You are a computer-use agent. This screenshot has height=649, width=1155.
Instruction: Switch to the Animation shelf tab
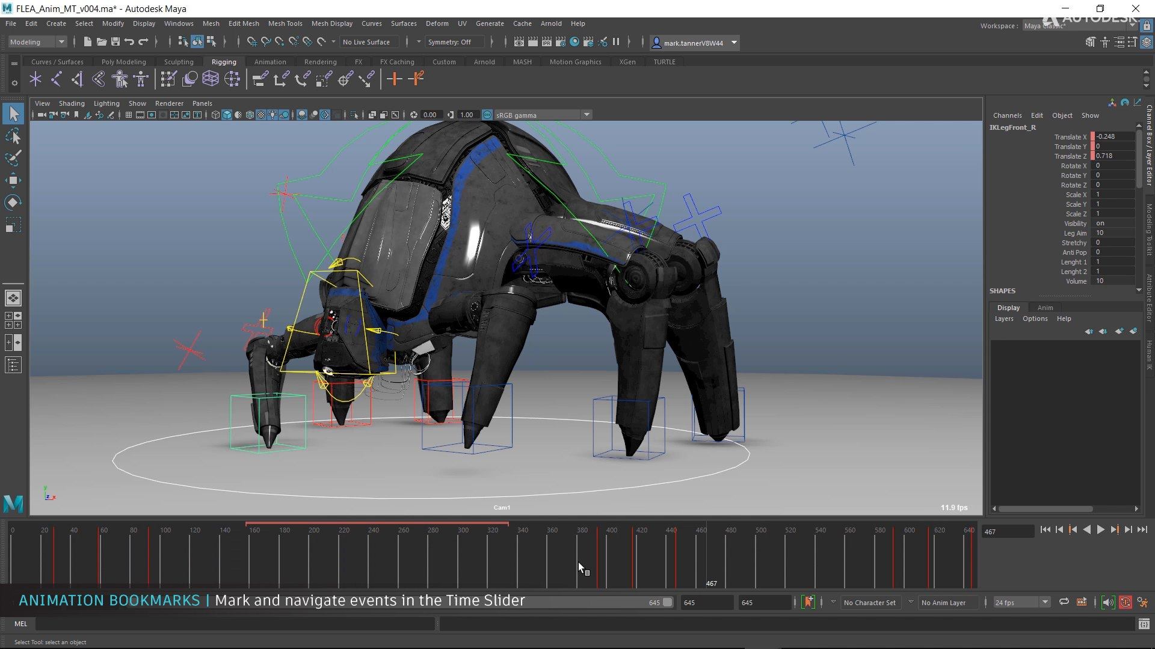tap(270, 62)
